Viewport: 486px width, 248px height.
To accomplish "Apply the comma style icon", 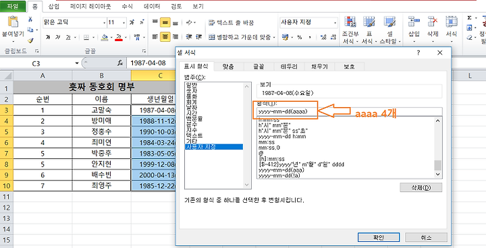I will [309, 37].
